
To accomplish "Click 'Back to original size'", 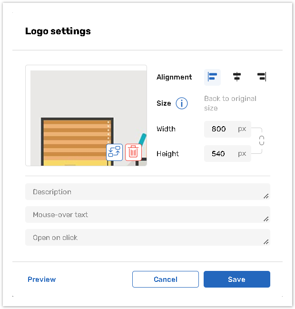I will pyautogui.click(x=230, y=103).
